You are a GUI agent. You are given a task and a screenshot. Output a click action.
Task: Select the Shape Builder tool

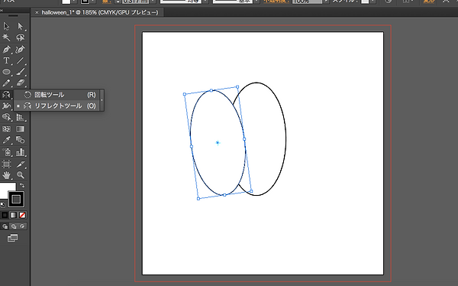[x=6, y=118]
